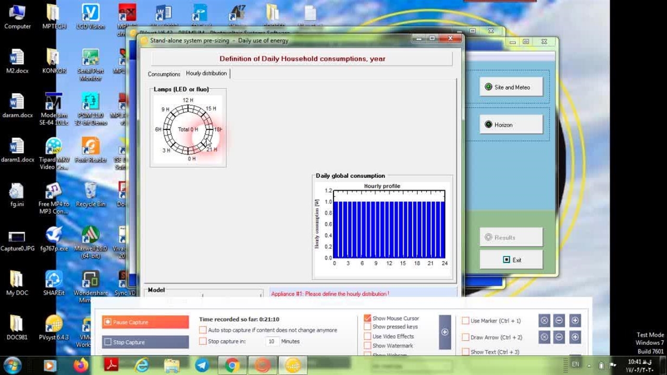
Task: Enable Auto stop capture checkbox
Action: click(x=203, y=330)
